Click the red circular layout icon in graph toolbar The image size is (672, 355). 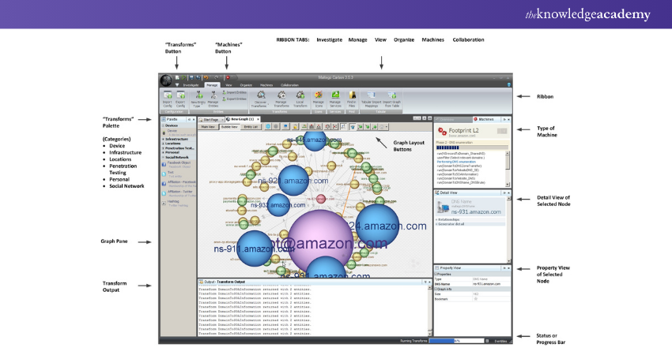coord(327,126)
